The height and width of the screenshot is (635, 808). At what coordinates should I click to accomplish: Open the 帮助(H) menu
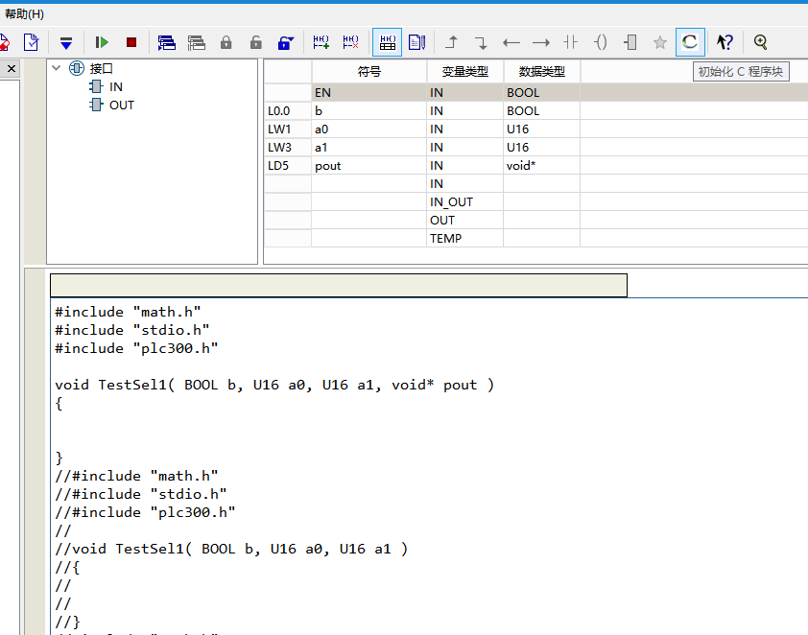pyautogui.click(x=24, y=13)
